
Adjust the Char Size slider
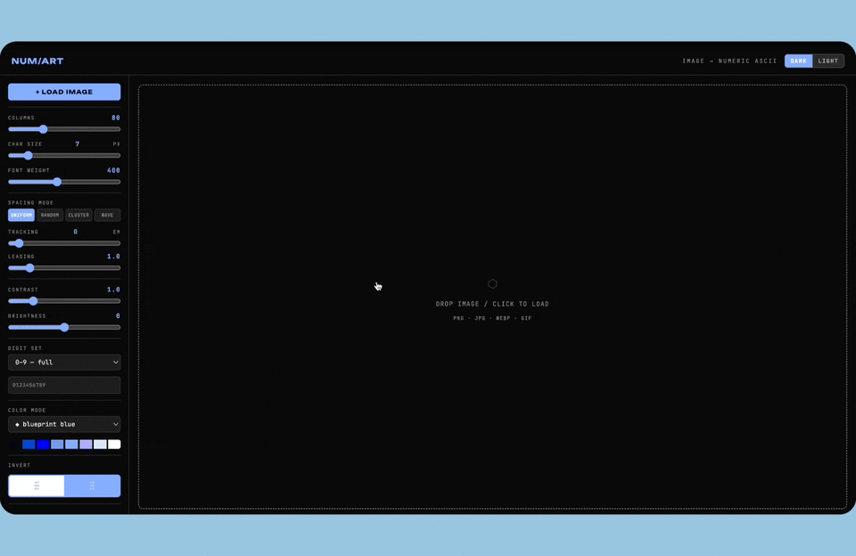64,156
